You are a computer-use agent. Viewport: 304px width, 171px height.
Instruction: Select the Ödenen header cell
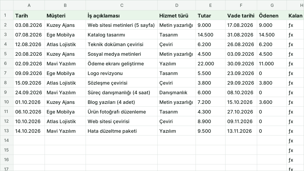tap(272, 15)
